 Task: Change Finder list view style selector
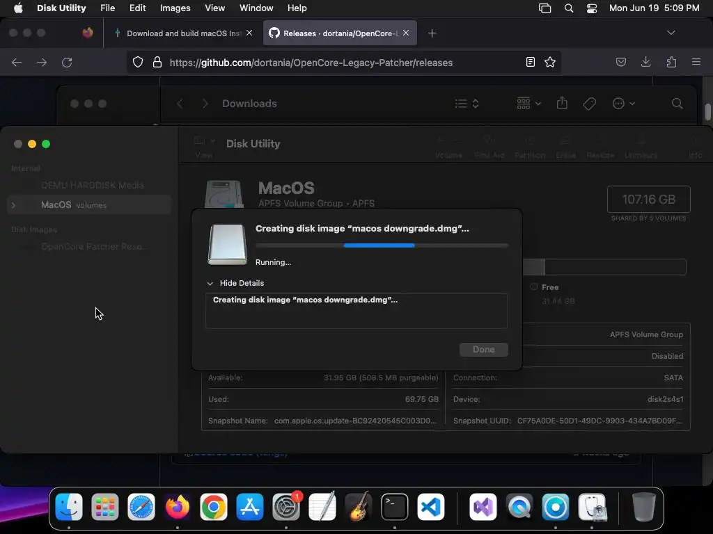click(467, 104)
